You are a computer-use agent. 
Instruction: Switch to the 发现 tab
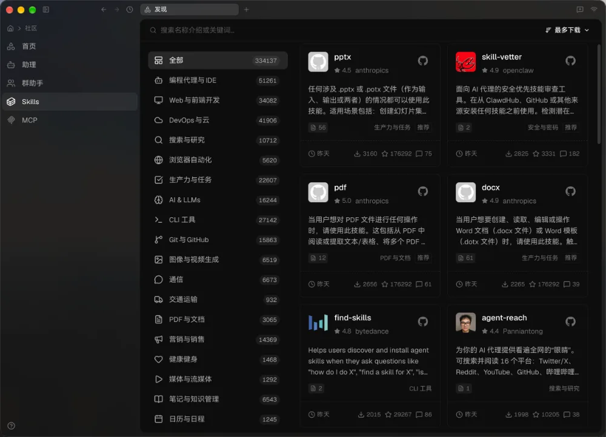(x=189, y=10)
